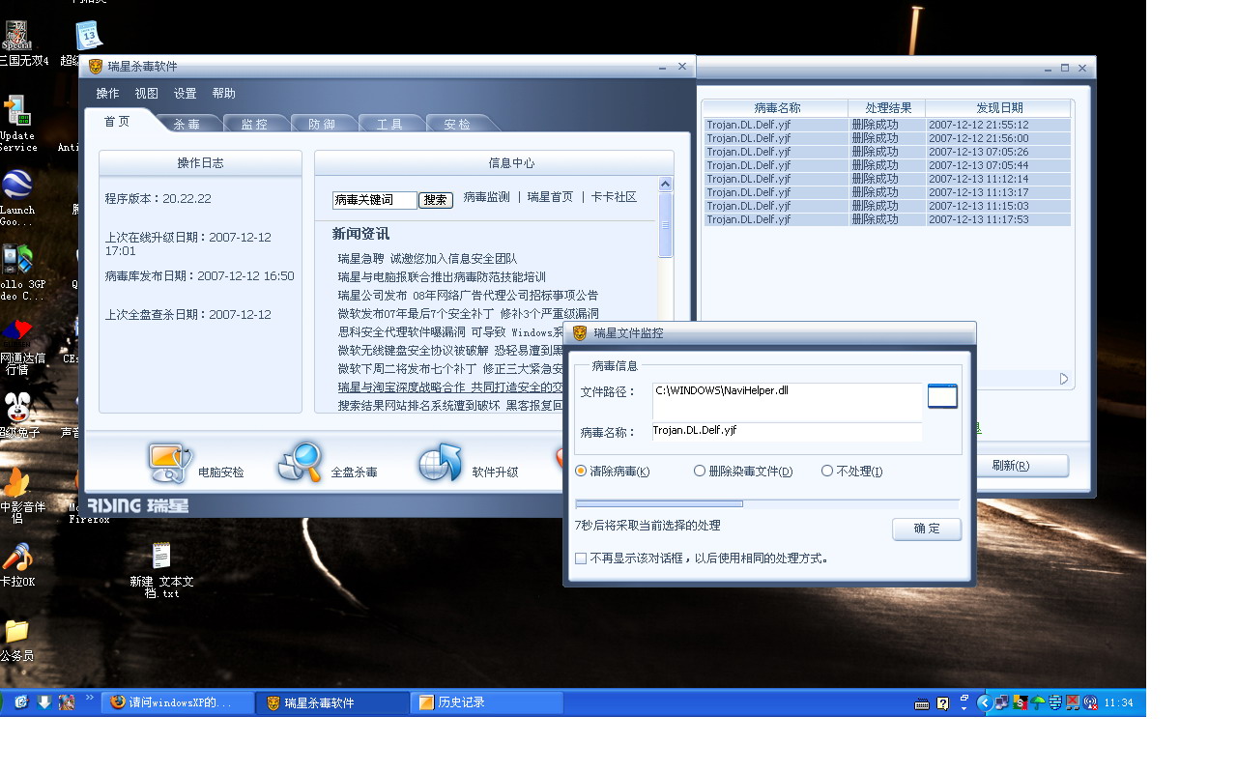Open the 设置 menu
Viewport: 1237px width, 773px height.
click(x=185, y=94)
